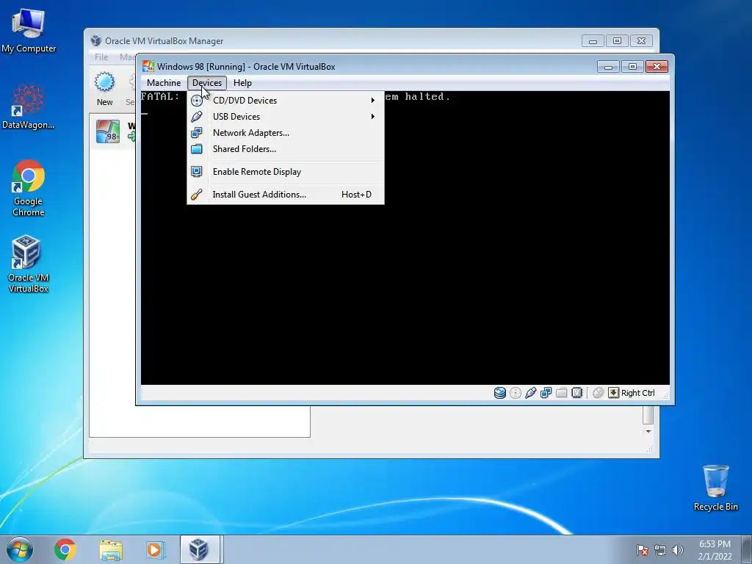Click the Right Ctrl host key label

click(x=638, y=393)
